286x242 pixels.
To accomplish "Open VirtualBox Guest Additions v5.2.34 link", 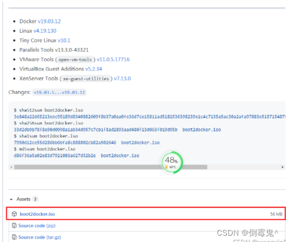I will click(x=93, y=69).
